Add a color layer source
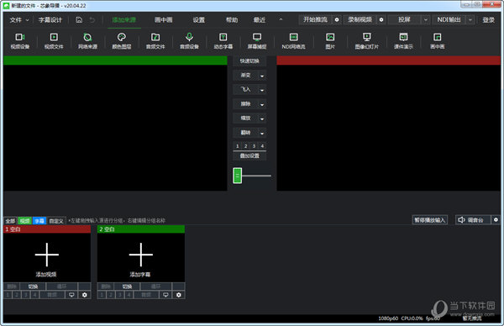Viewport: 504px width, 326px height. (122, 40)
